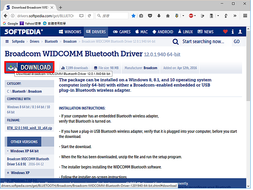Open dropdown arrow next to adblock icon
The image size is (253, 190).
pos(195,16)
